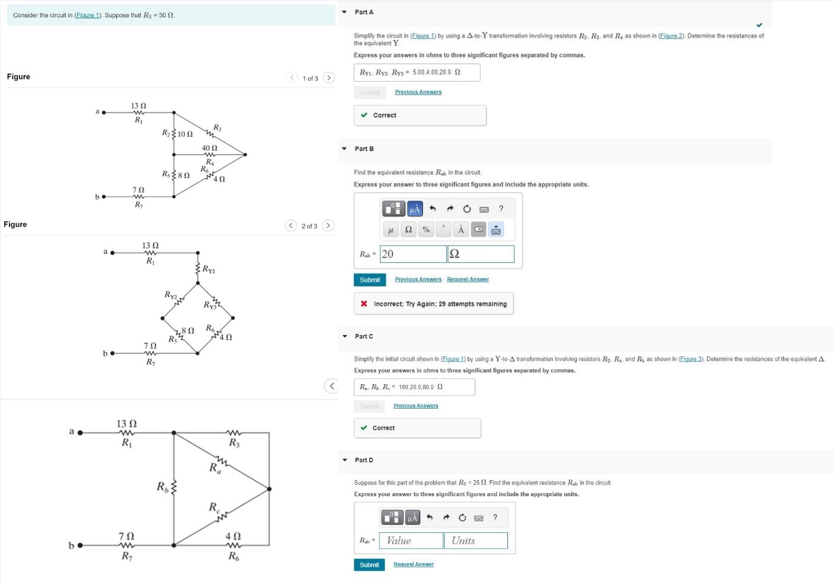Screen dimensions: 834x585
Task: Insert the Å symbol from the symbols row
Action: pyautogui.click(x=461, y=230)
